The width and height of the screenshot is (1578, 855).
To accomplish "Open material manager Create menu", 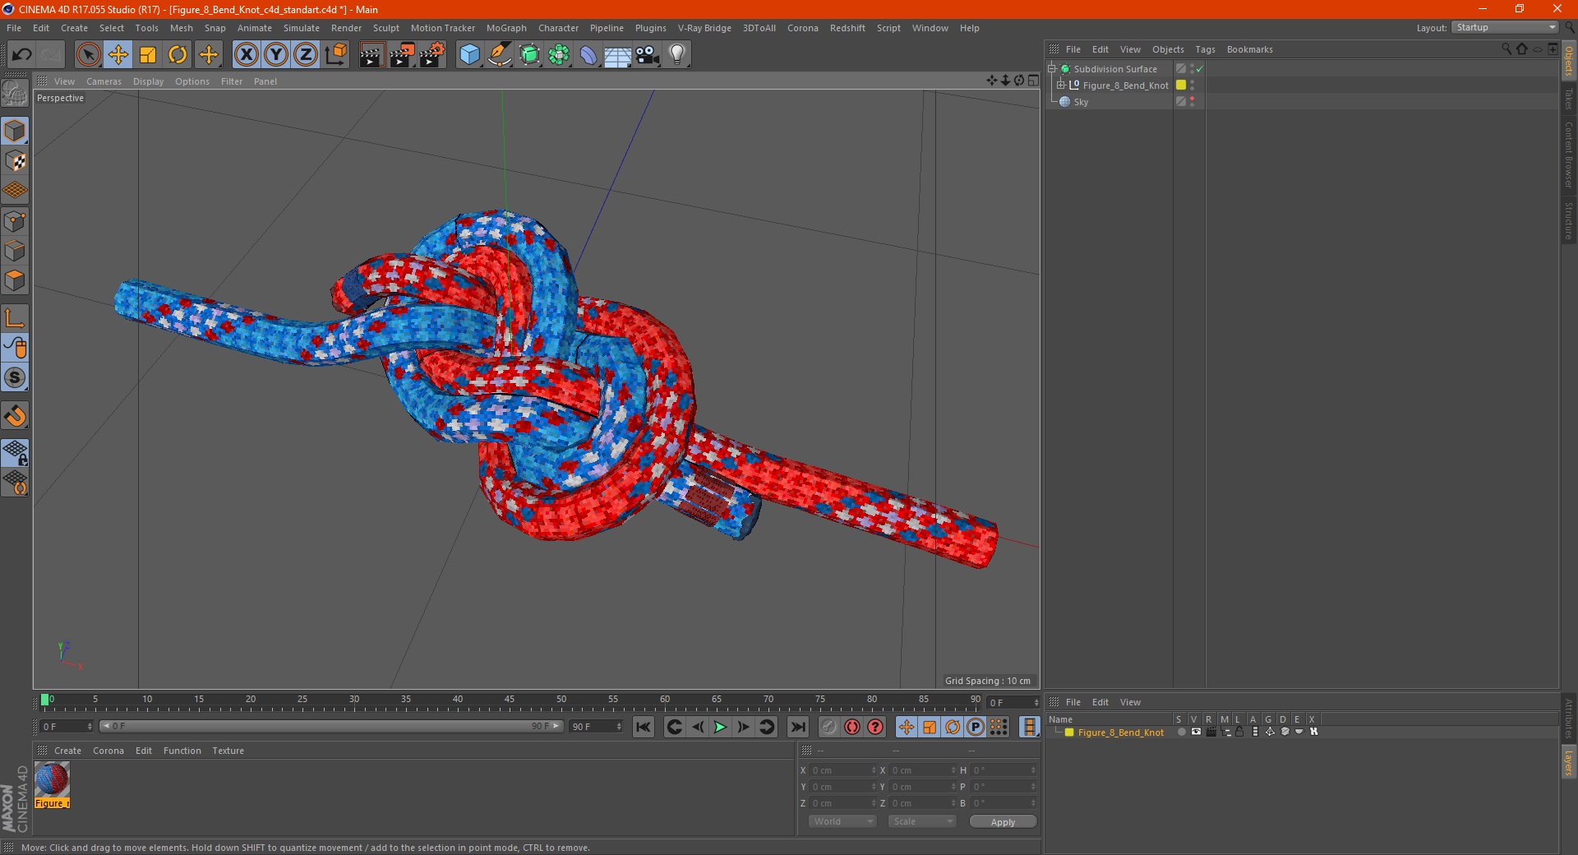I will 67,751.
